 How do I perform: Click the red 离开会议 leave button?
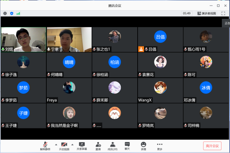tap(212, 146)
